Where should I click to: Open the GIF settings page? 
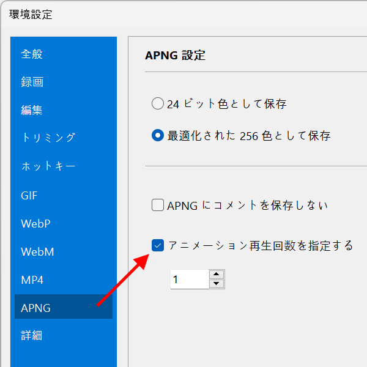(x=64, y=196)
